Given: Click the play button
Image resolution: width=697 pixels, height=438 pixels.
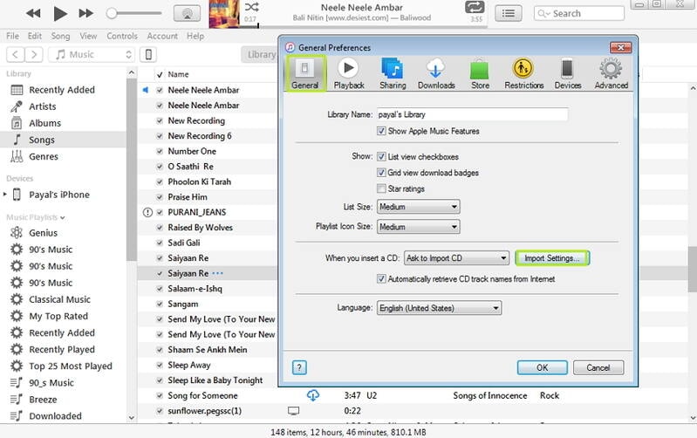Looking at the screenshot, I should (x=59, y=13).
